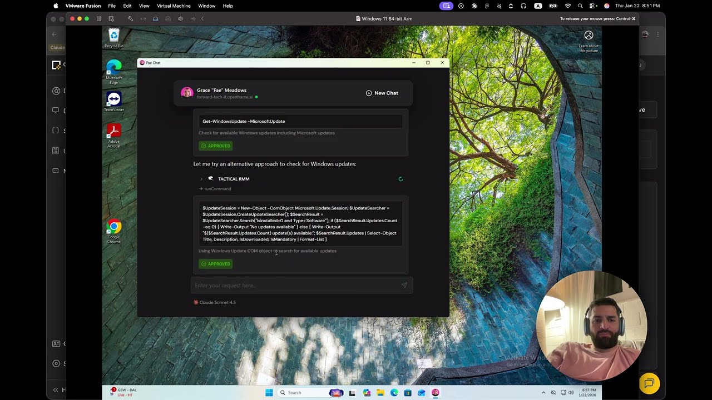Click the webcam video overlay thumbnail
This screenshot has width=712, height=400.
pyautogui.click(x=591, y=326)
